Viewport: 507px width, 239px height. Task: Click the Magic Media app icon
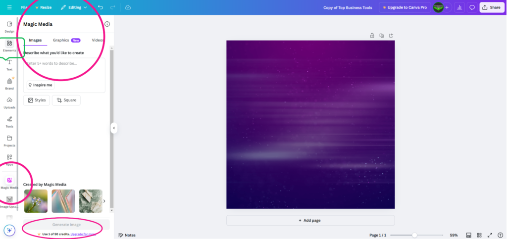(x=9, y=181)
